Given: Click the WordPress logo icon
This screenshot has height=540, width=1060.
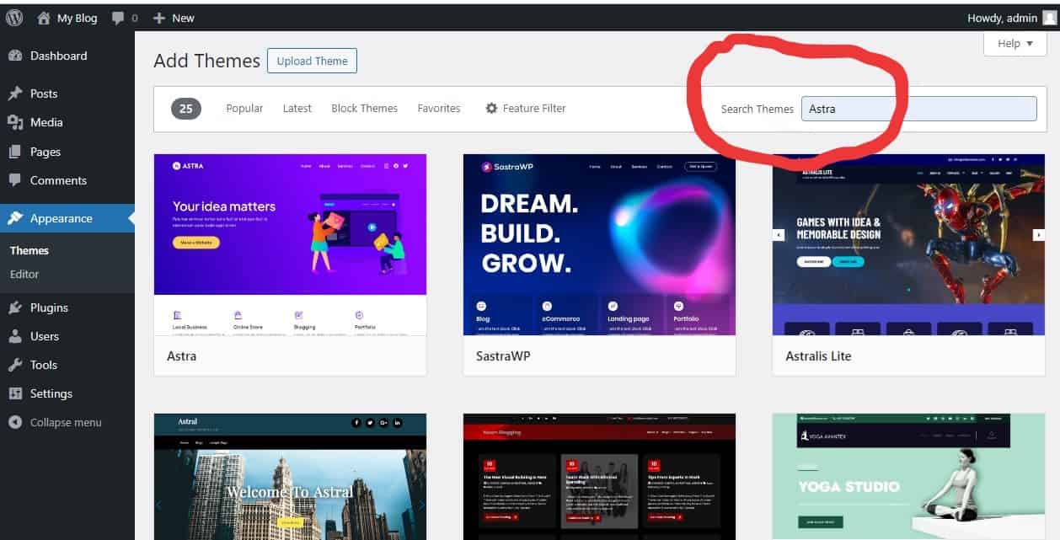Looking at the screenshot, I should click(14, 18).
